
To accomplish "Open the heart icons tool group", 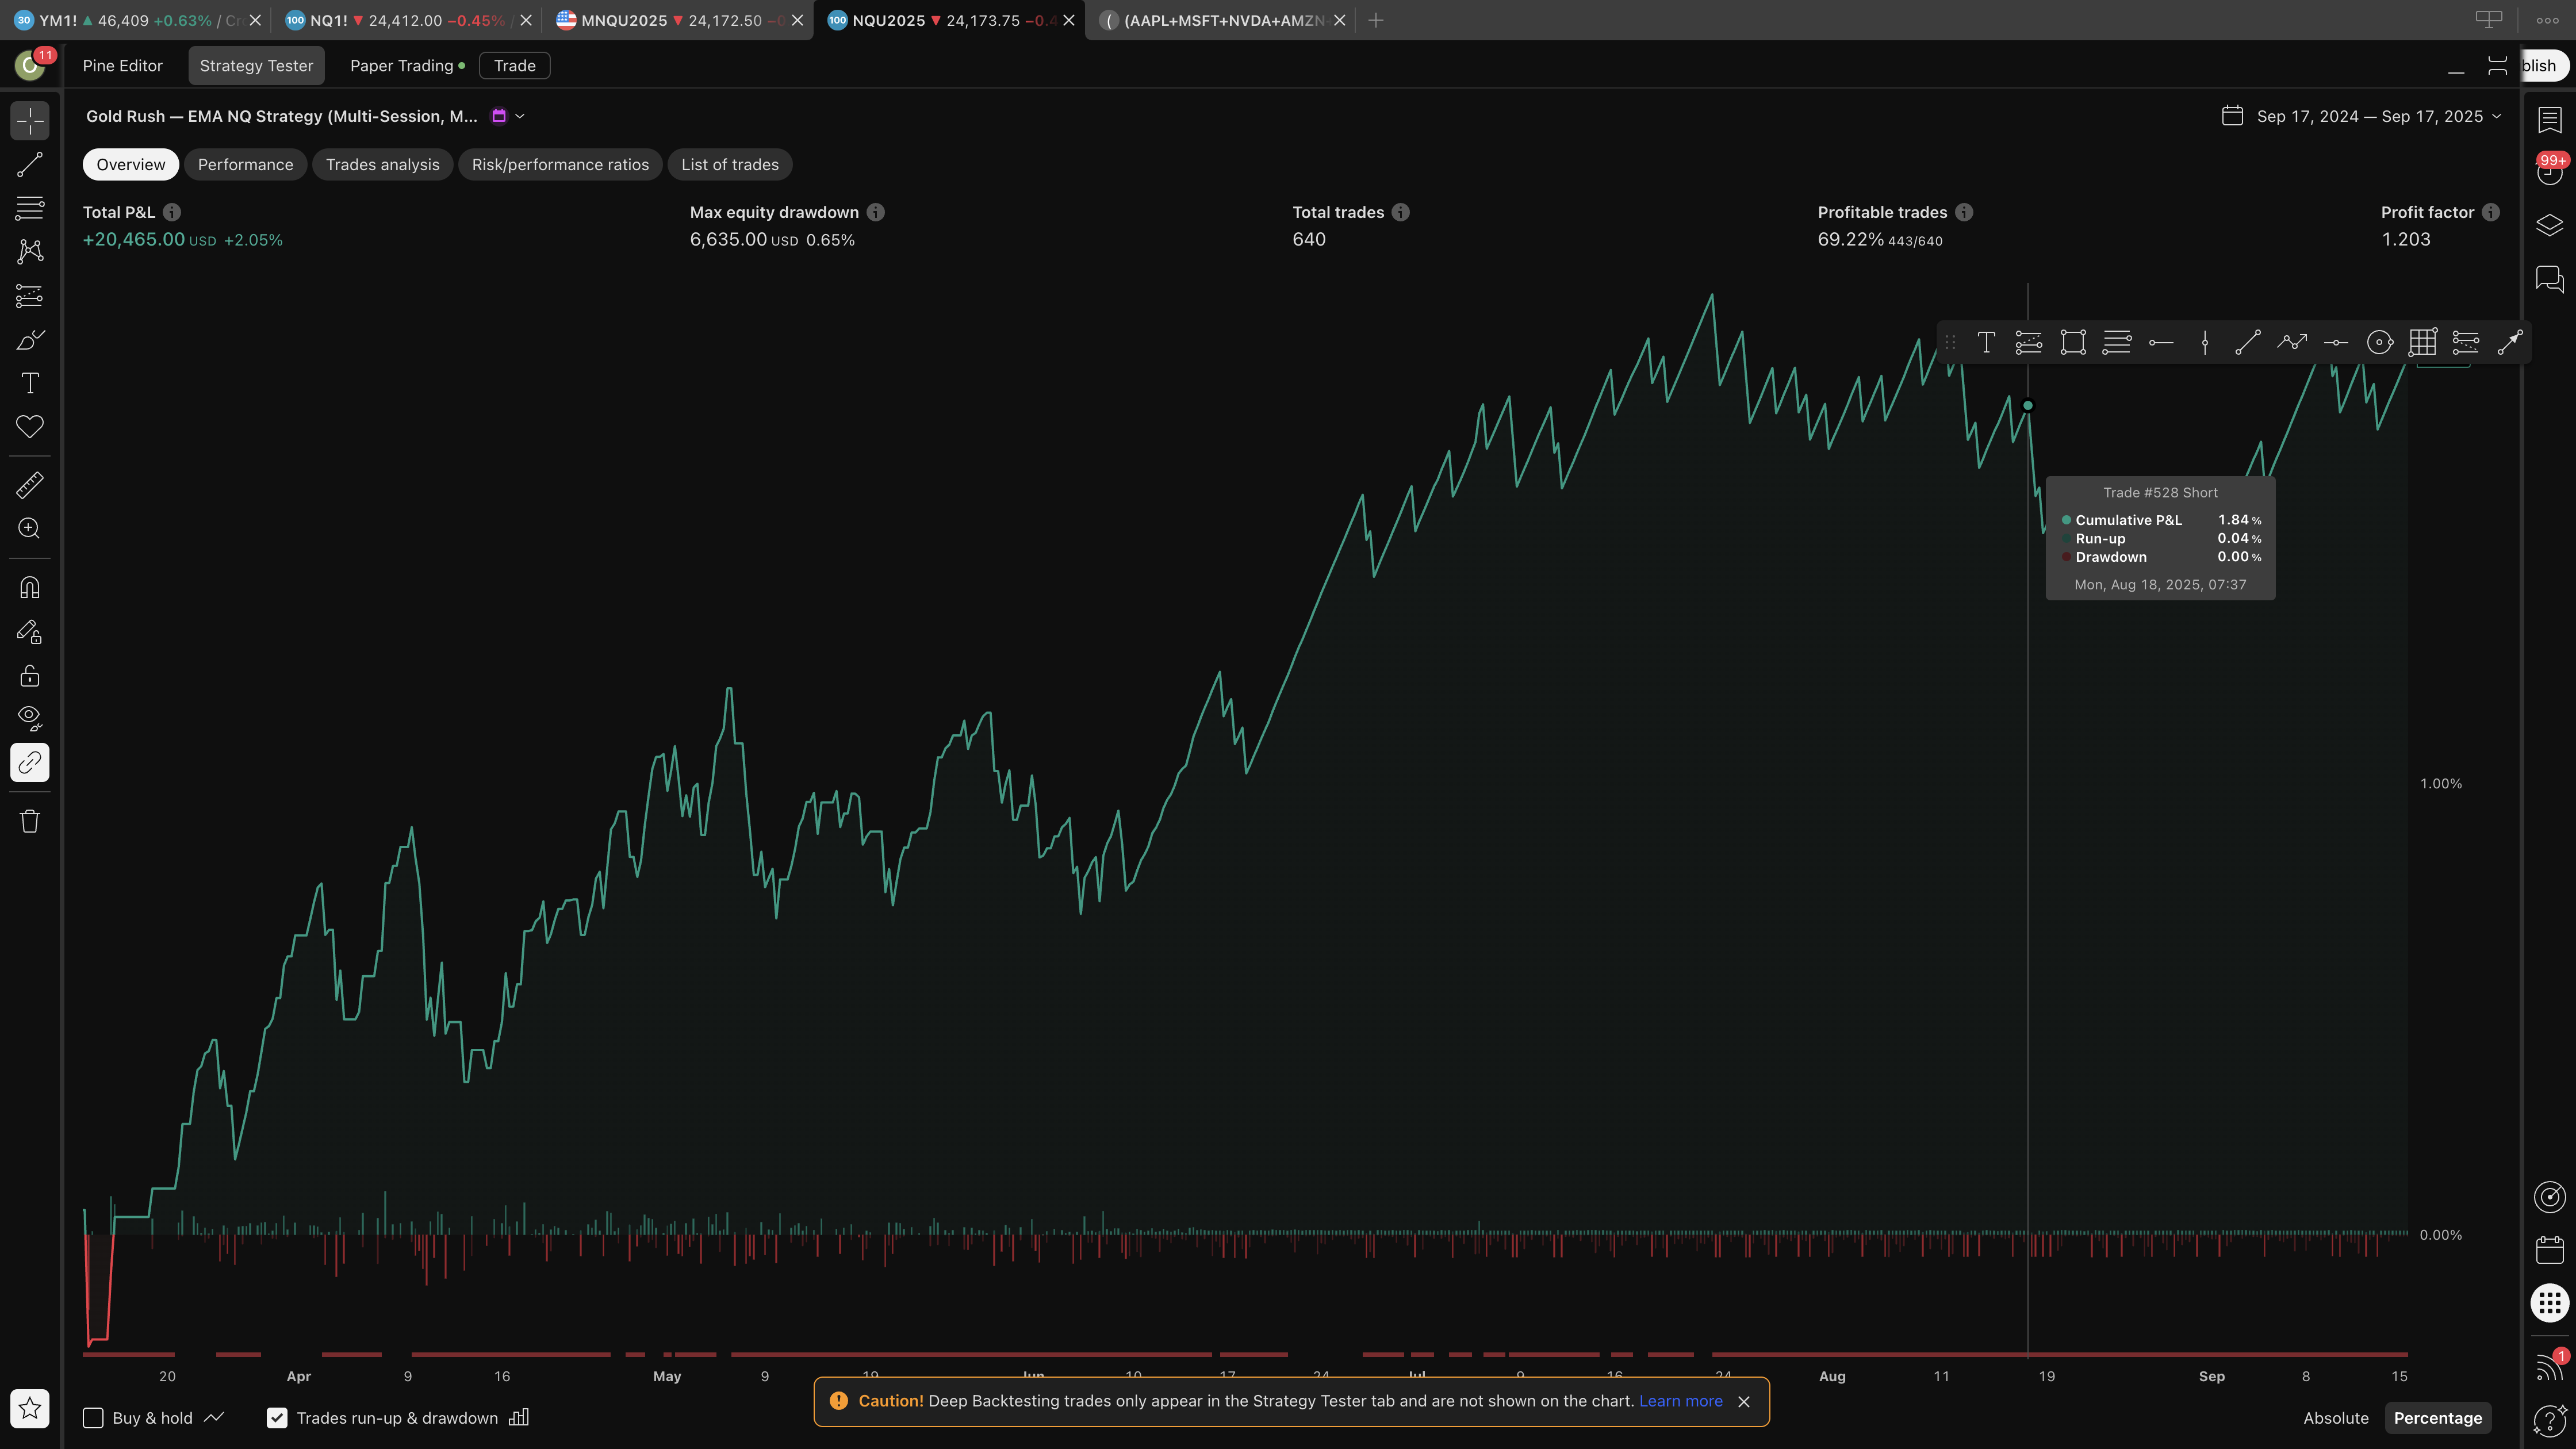I will [x=30, y=427].
